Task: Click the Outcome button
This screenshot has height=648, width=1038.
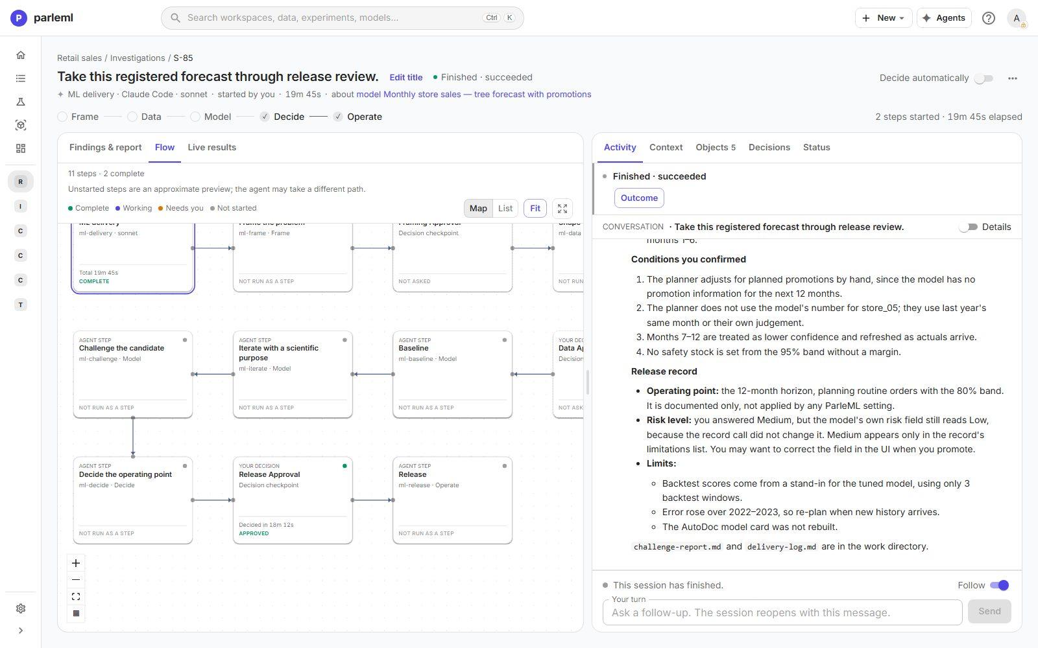Action: 639,198
